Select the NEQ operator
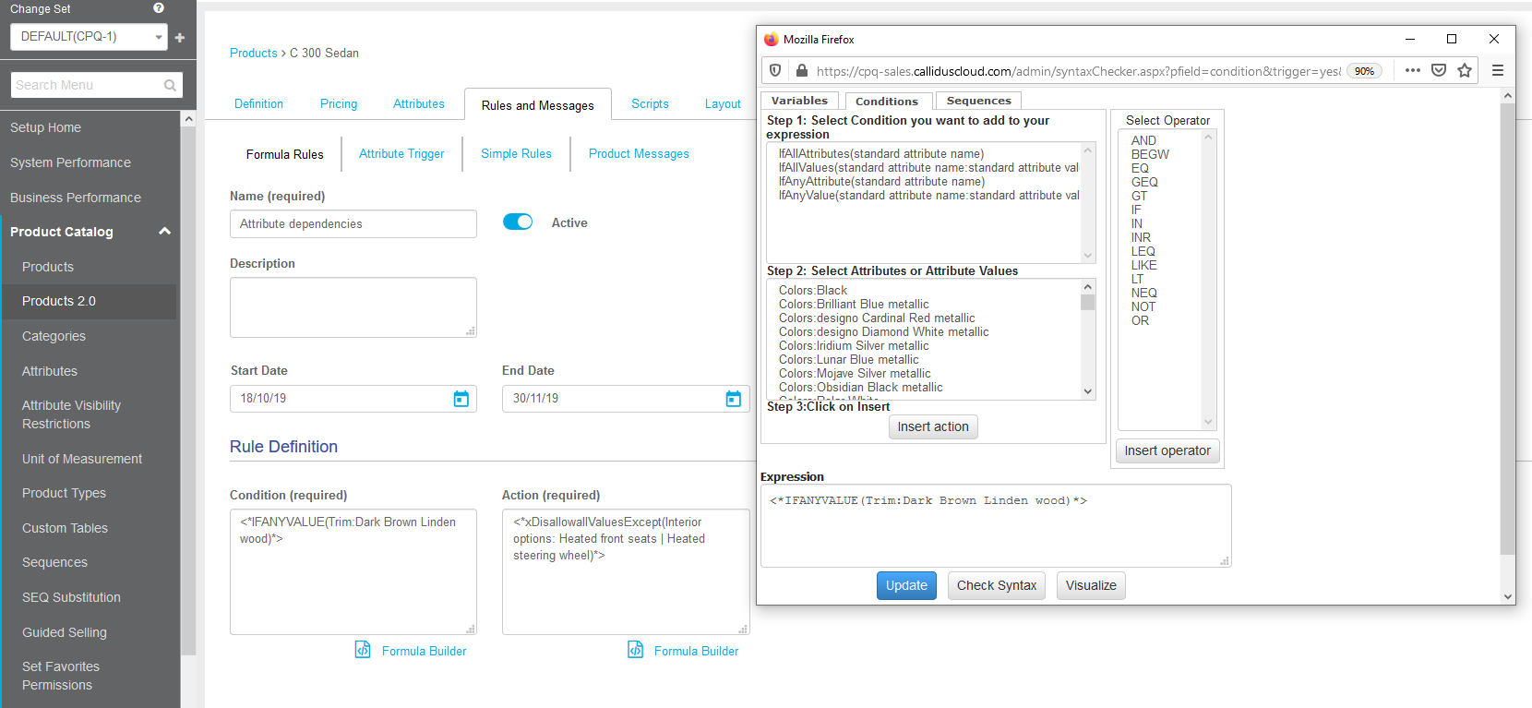The width and height of the screenshot is (1532, 708). tap(1143, 293)
